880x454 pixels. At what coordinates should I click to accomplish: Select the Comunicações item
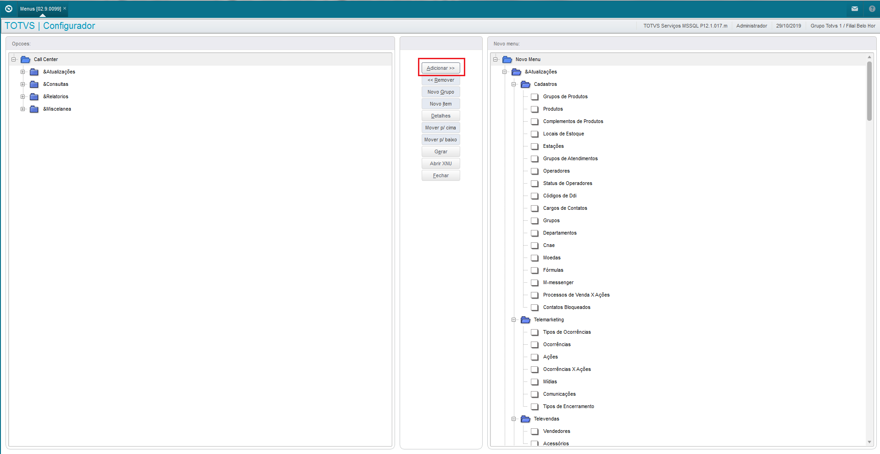(559, 394)
